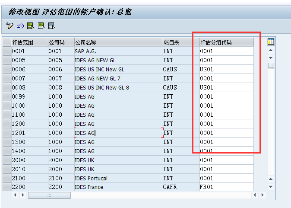Click the 帐目表 column header
Image resolution: width=291 pixels, height=208 pixels.
181,42
